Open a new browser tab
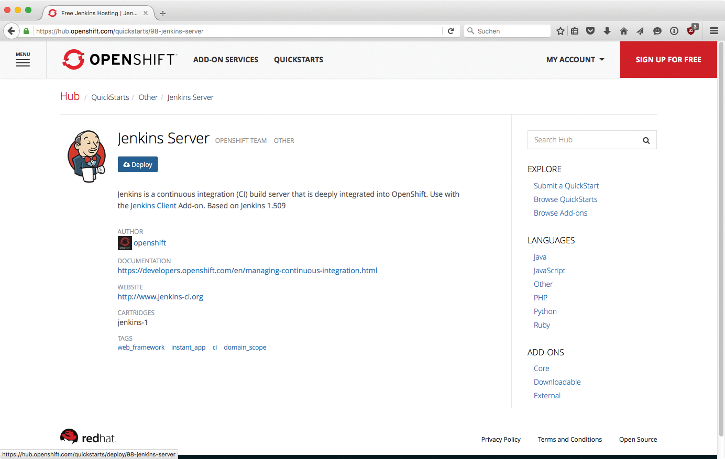 click(x=163, y=13)
